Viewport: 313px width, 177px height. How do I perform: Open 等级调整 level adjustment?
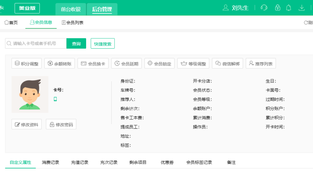193,64
